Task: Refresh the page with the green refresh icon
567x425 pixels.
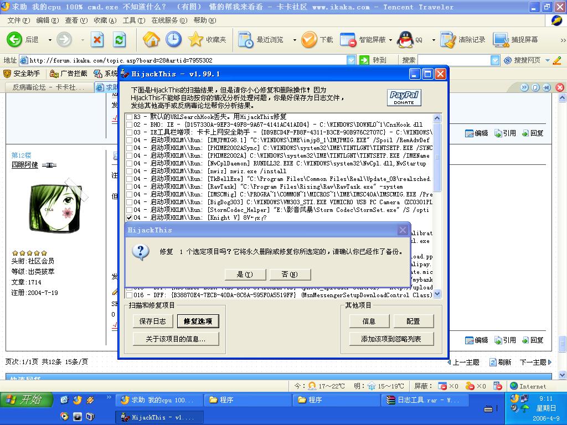Action: tap(120, 39)
